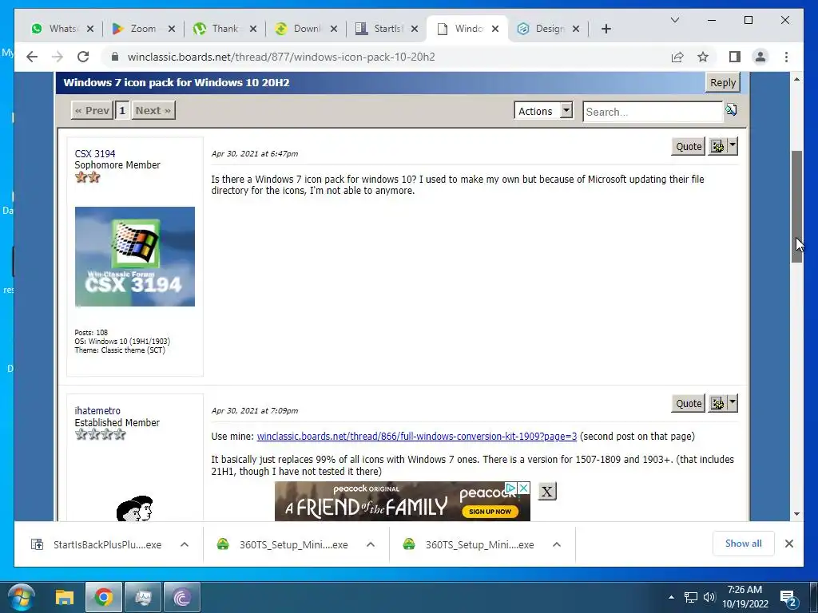
Task: Expand StartIsBackPlusPlu download options
Action: [185, 544]
